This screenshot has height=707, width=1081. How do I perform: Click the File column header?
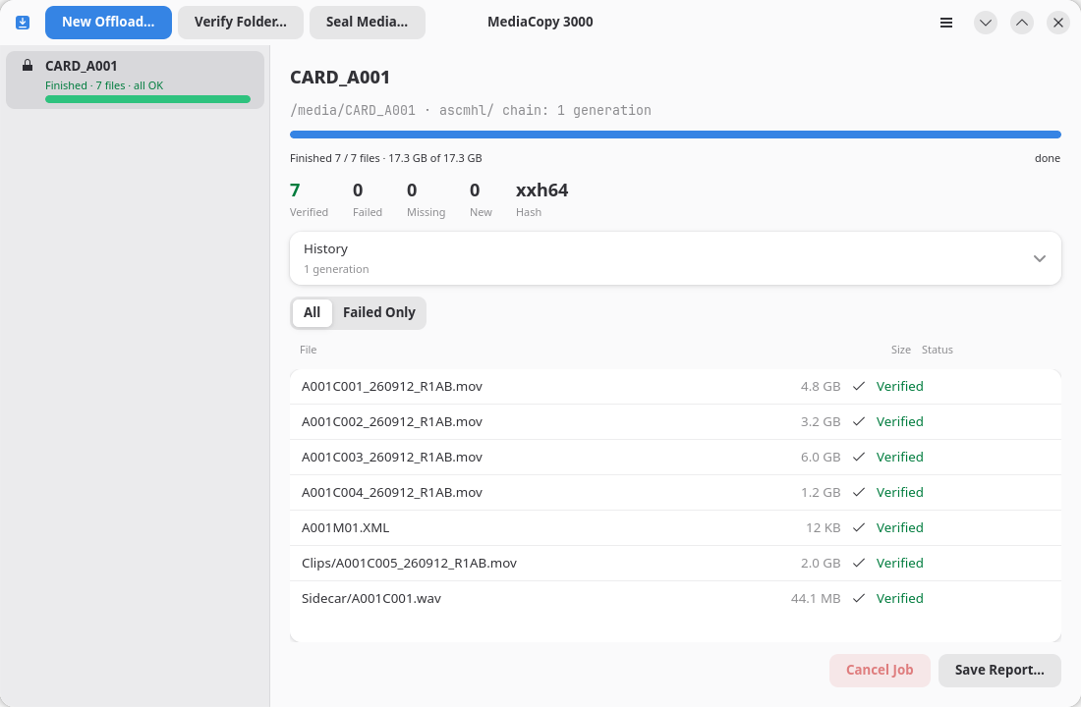click(309, 350)
